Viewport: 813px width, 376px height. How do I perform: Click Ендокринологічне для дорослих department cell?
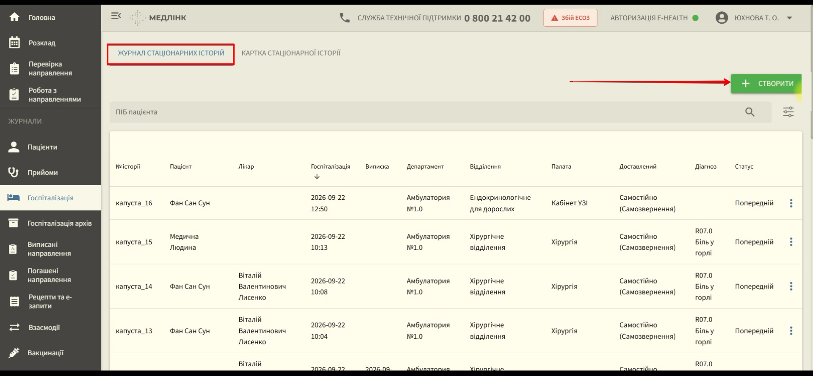coord(500,203)
